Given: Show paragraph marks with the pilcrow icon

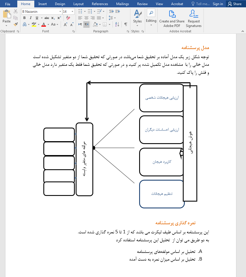Looking at the screenshot, I should click(125, 24).
